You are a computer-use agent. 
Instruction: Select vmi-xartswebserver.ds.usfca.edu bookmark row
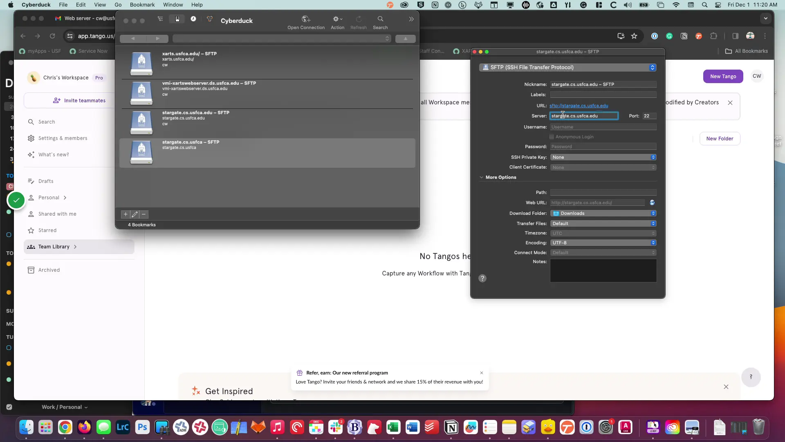267,94
